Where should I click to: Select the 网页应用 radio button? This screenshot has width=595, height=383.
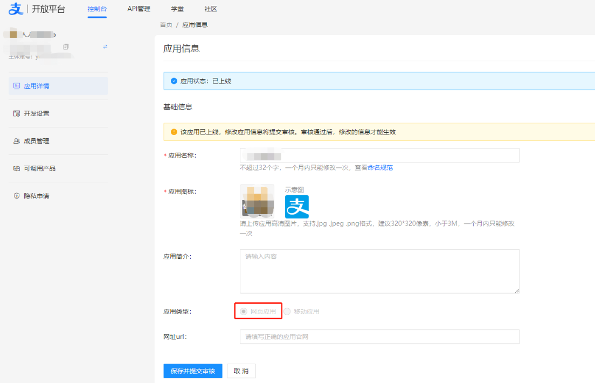[x=244, y=311]
